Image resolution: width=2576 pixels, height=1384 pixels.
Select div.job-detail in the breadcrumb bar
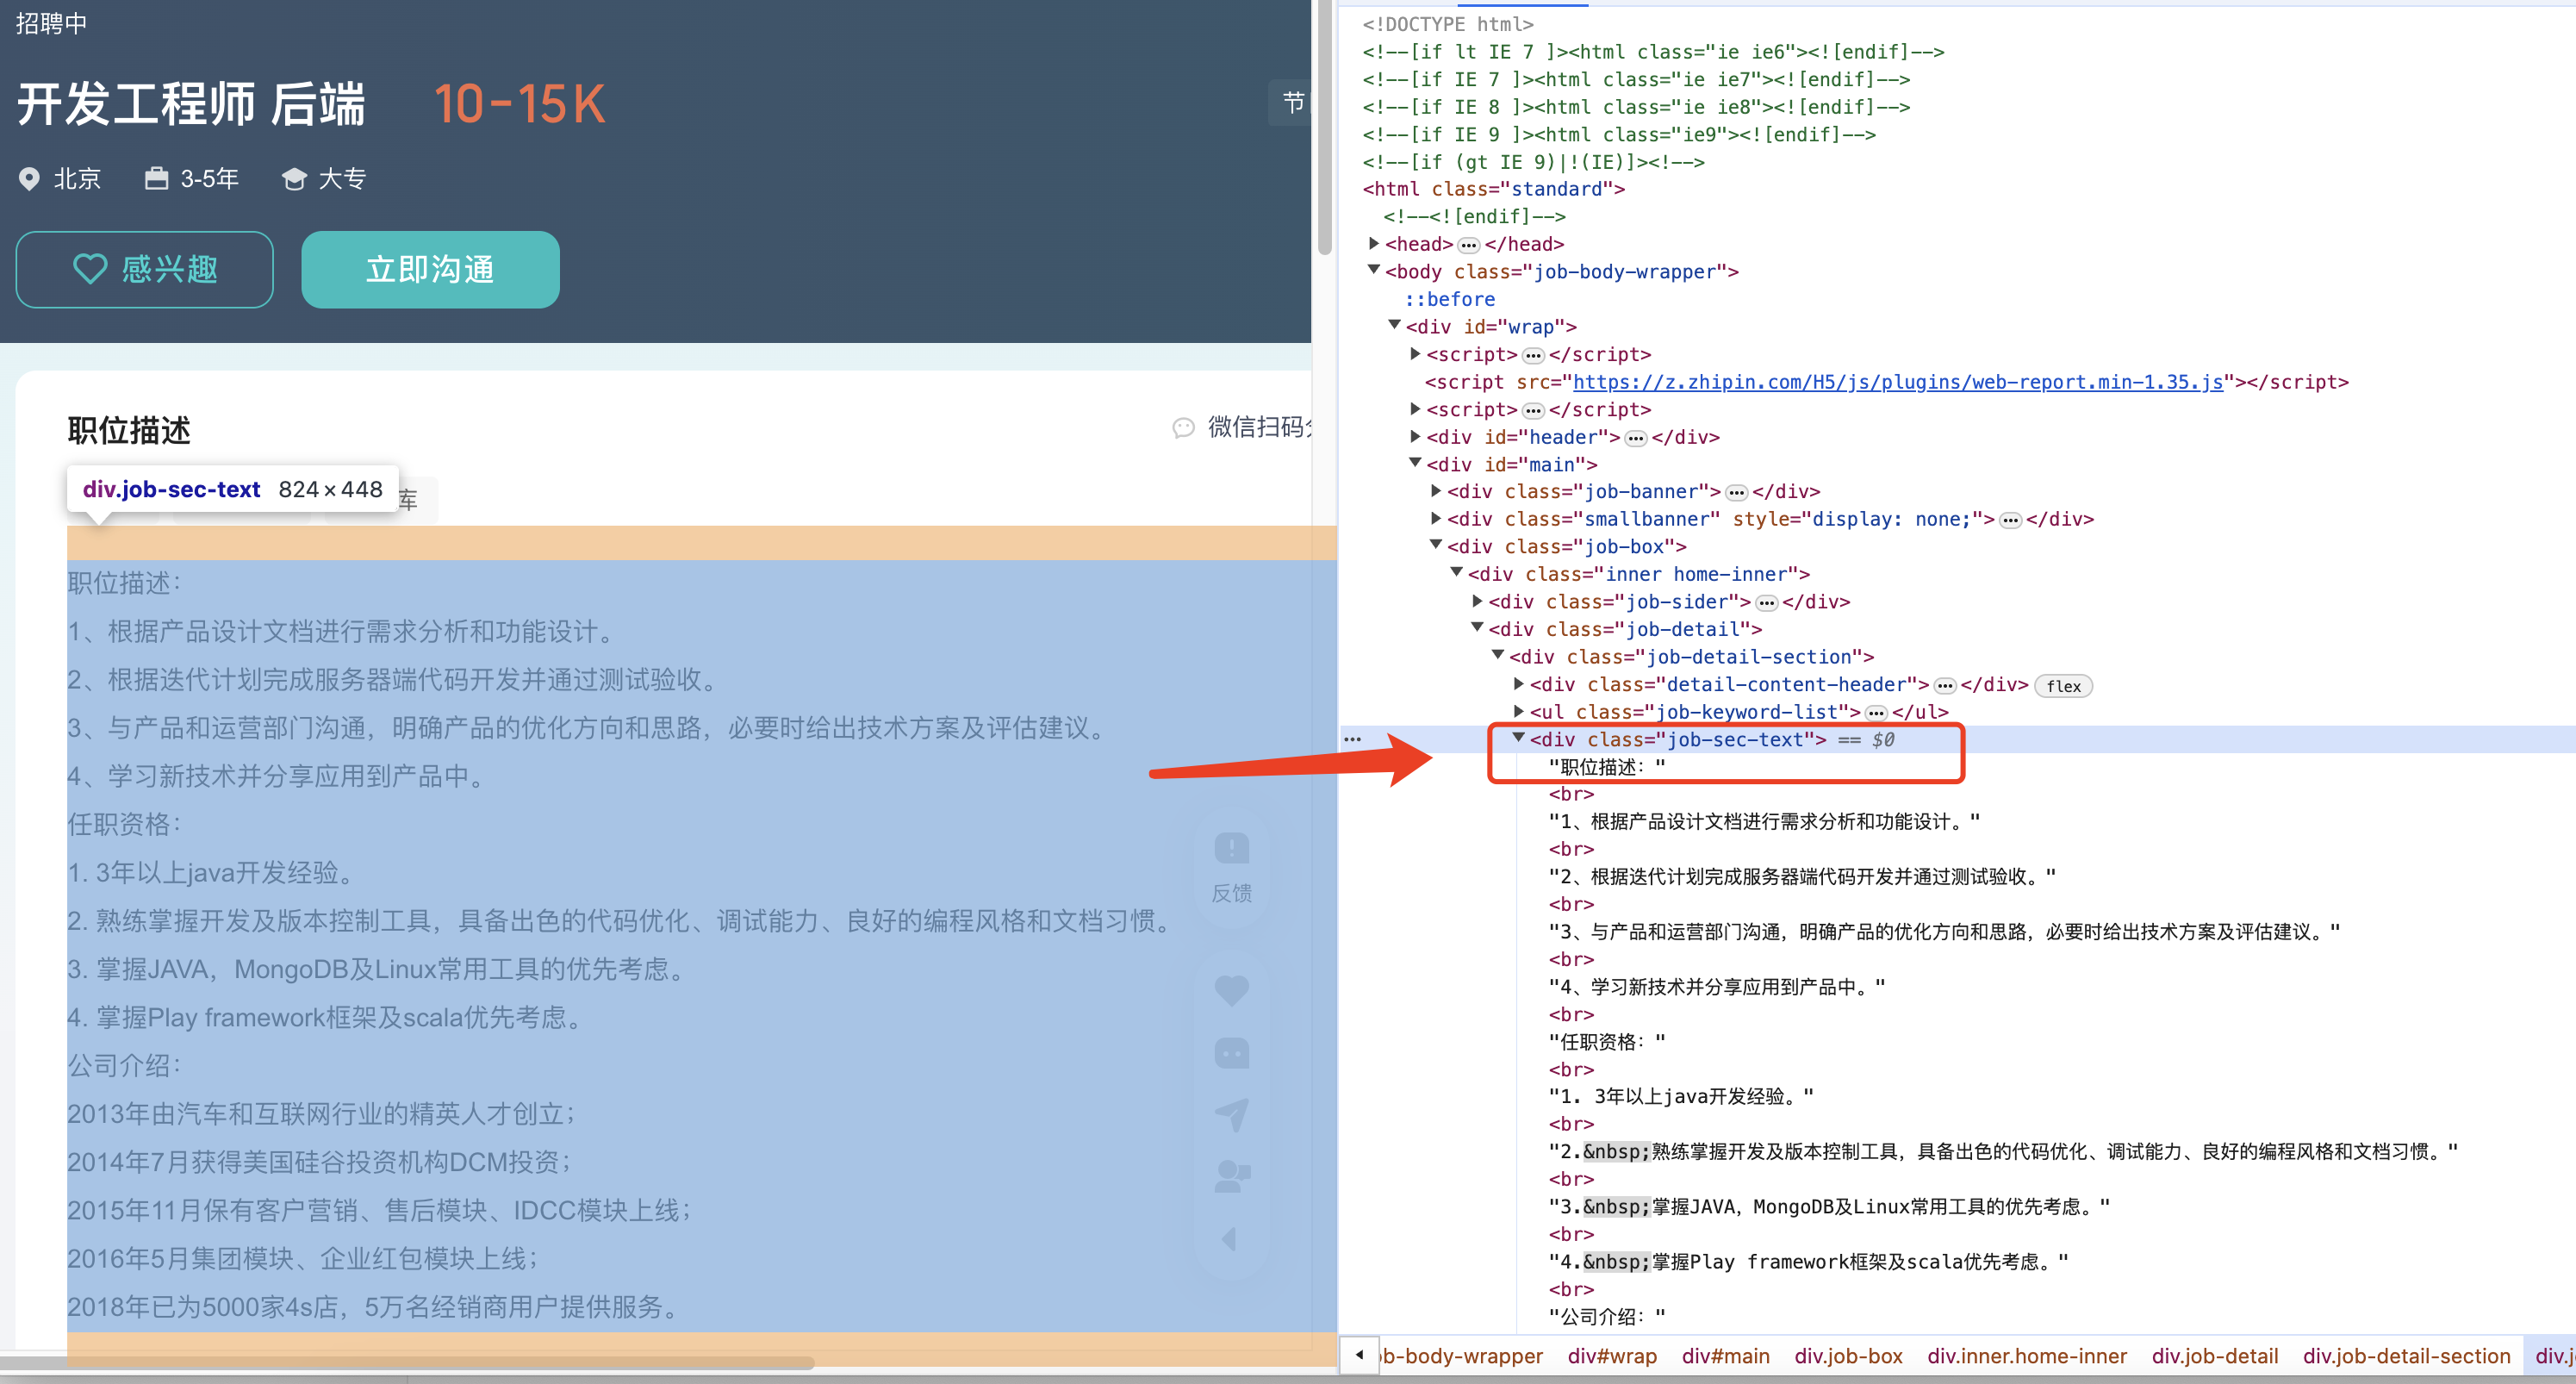[x=2215, y=1356]
